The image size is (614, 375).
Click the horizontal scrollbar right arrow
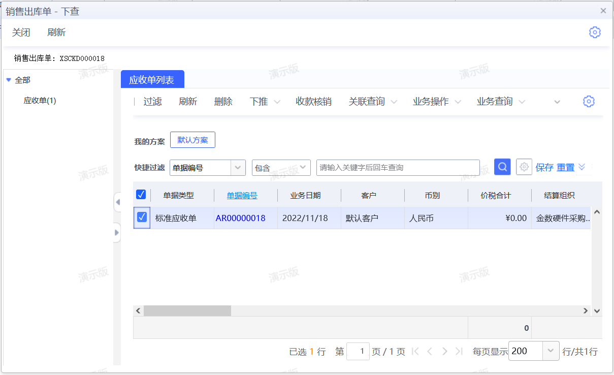tap(586, 310)
